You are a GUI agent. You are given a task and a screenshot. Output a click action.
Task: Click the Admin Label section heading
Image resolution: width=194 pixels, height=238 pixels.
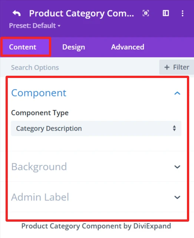[40, 197]
